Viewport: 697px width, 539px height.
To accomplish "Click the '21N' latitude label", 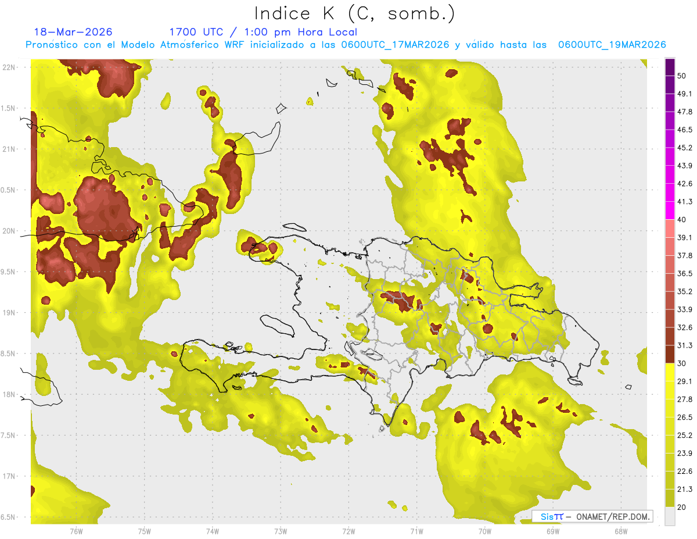I will (9, 149).
